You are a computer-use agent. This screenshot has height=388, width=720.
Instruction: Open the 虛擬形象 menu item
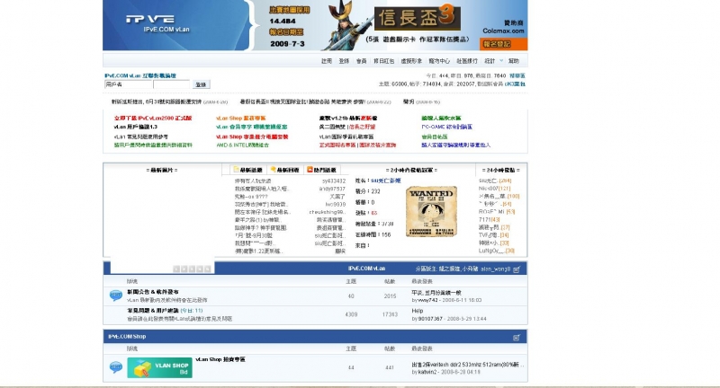tap(411, 61)
